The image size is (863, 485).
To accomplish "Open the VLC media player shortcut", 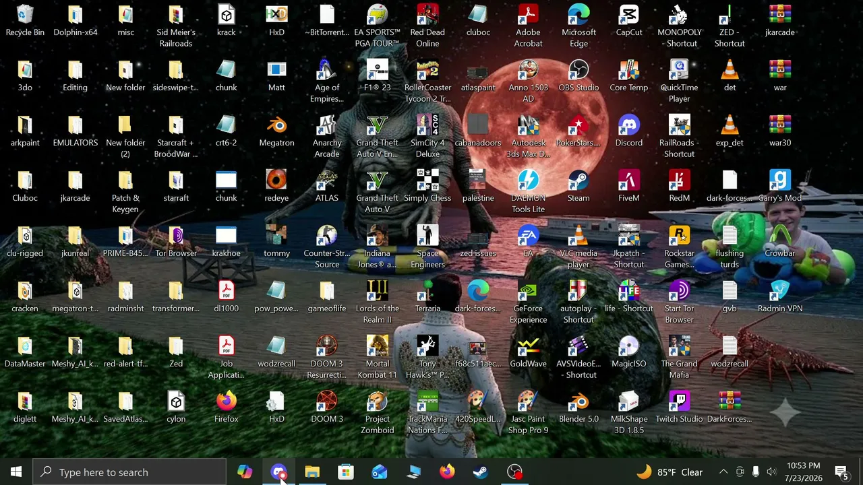I will tap(578, 247).
